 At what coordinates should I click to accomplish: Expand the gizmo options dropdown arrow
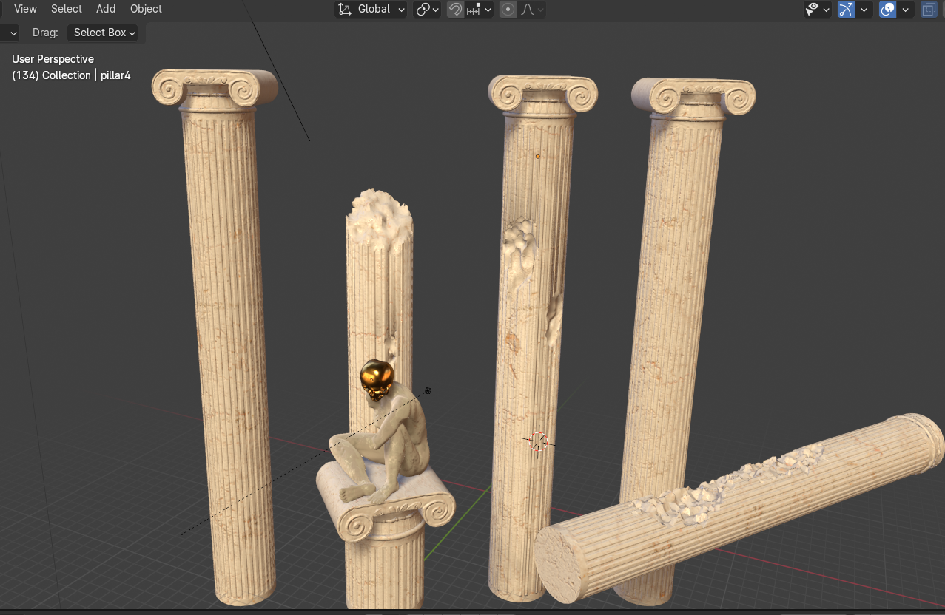pos(864,10)
